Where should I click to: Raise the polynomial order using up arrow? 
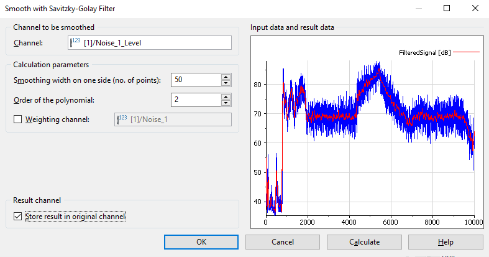226,97
